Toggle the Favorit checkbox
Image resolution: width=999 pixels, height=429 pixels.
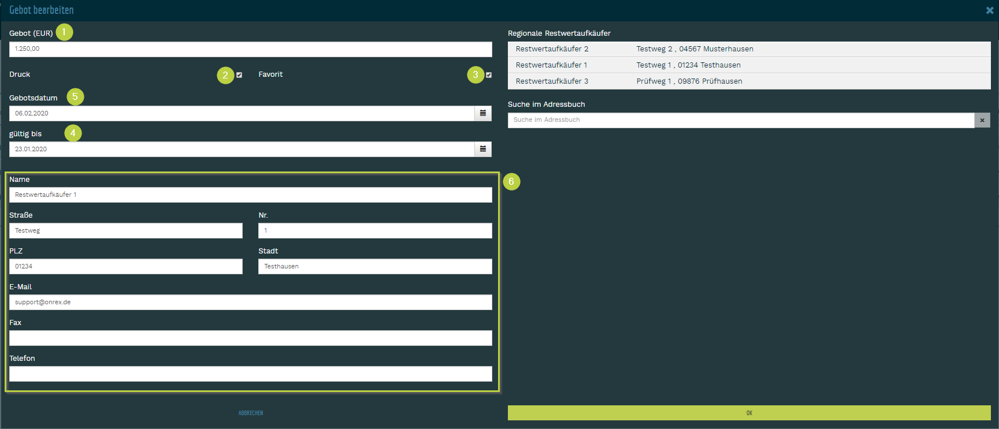[489, 75]
